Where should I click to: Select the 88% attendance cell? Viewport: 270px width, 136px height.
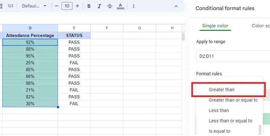tap(30, 49)
